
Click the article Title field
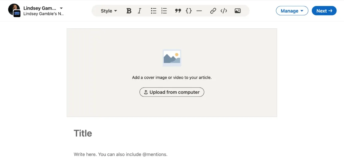(x=83, y=133)
